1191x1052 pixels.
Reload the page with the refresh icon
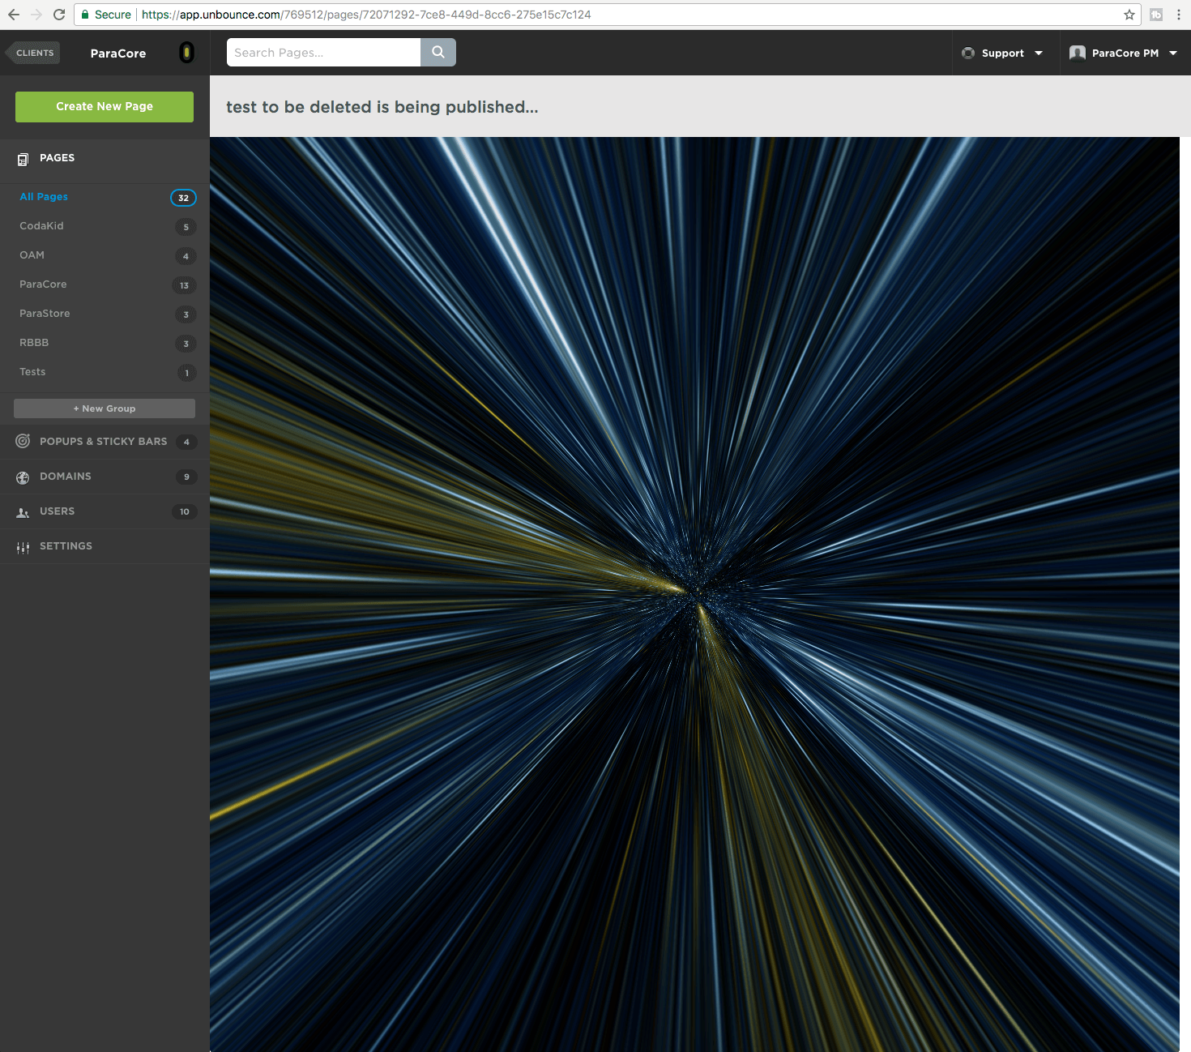pyautogui.click(x=59, y=15)
